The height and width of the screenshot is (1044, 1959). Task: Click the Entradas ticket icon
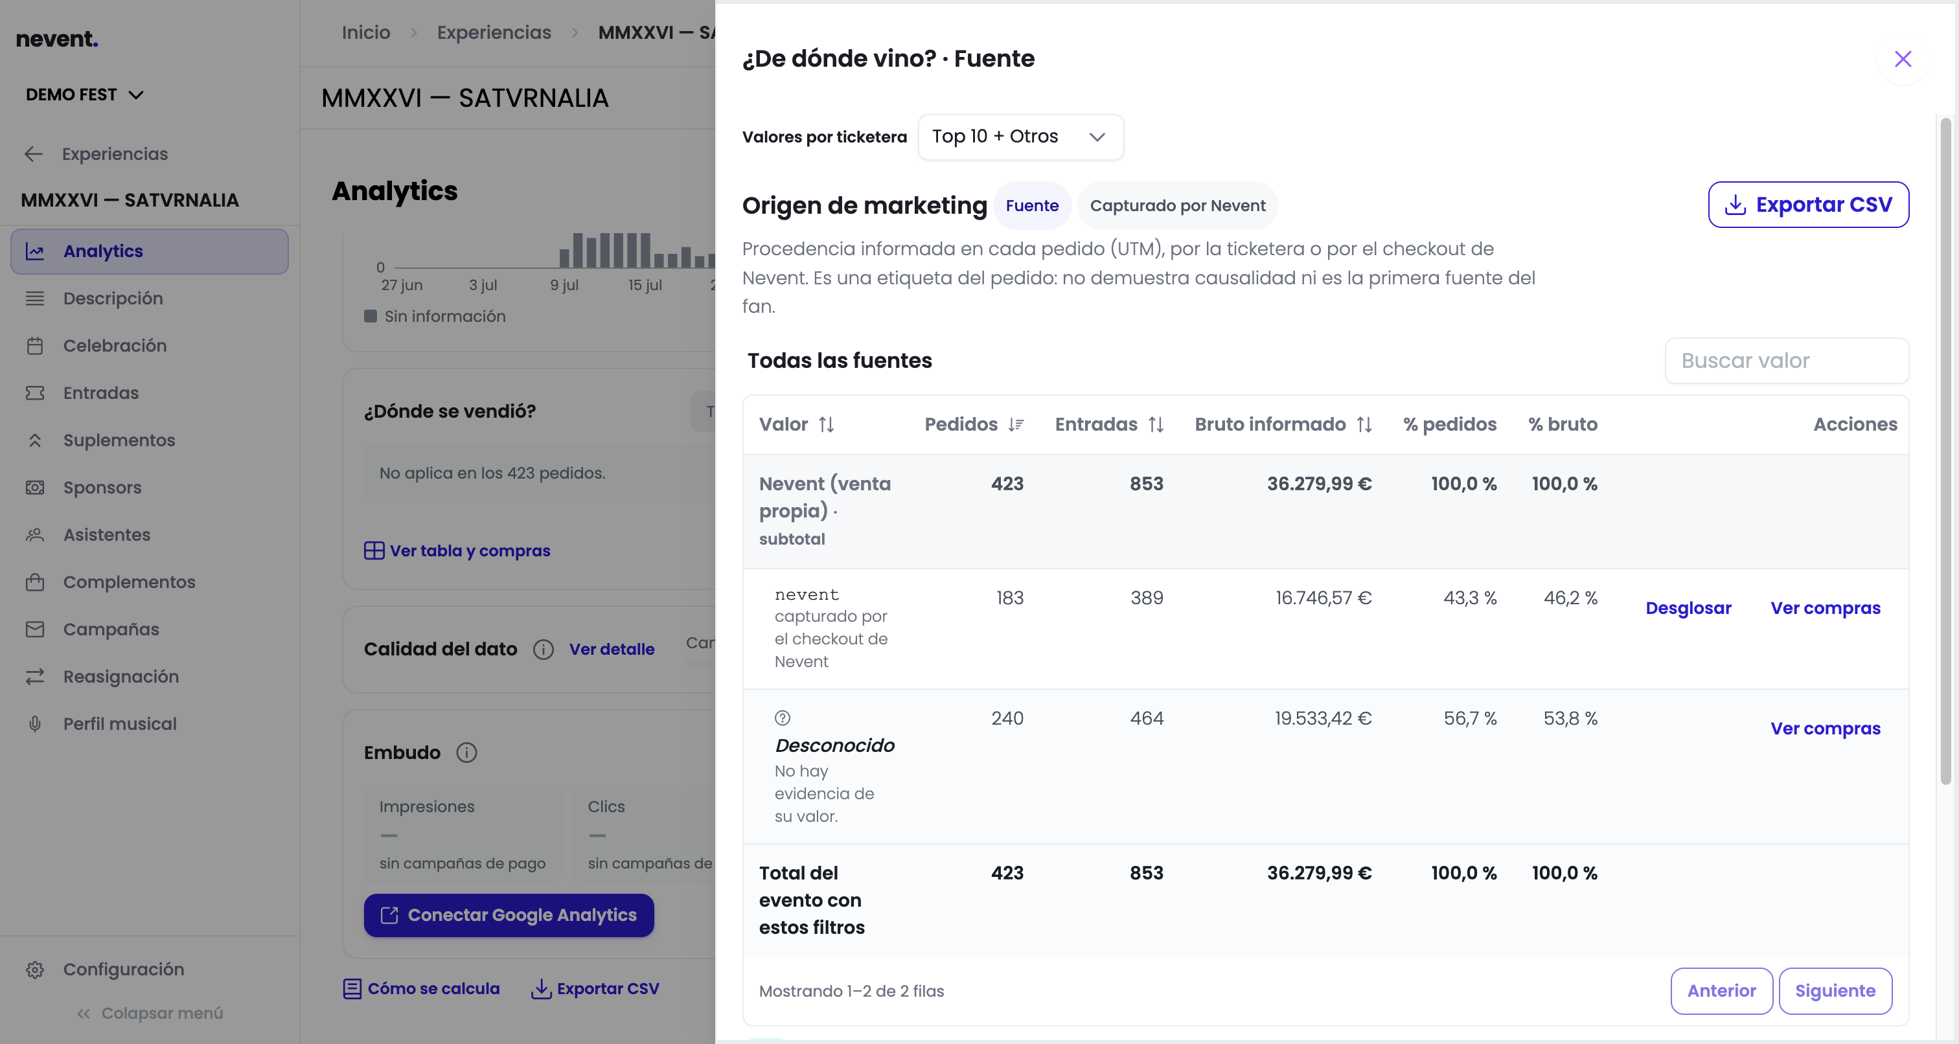pyautogui.click(x=35, y=393)
